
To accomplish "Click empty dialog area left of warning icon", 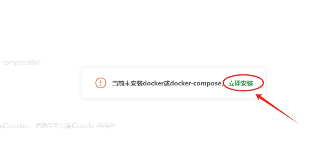I will 88,83.
